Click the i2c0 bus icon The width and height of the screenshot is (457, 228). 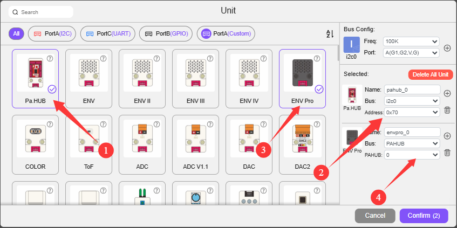coord(351,45)
